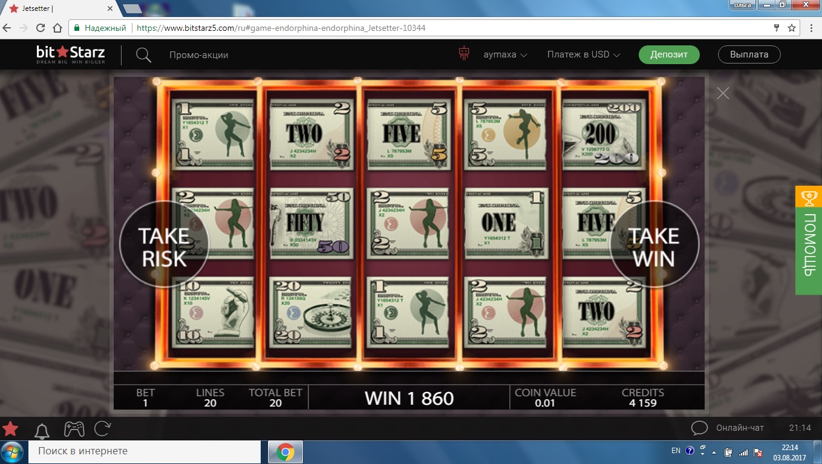Bookmark this page with the star icon
Image resolution: width=822 pixels, height=464 pixels.
pos(792,28)
